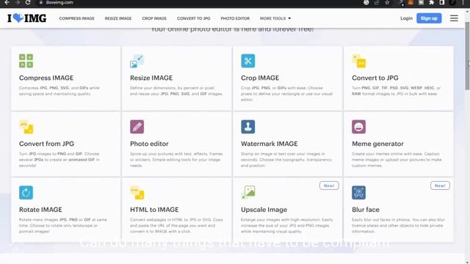Image resolution: width=470 pixels, height=264 pixels.
Task: Reload the page with refresh icon
Action: tap(28, 2)
